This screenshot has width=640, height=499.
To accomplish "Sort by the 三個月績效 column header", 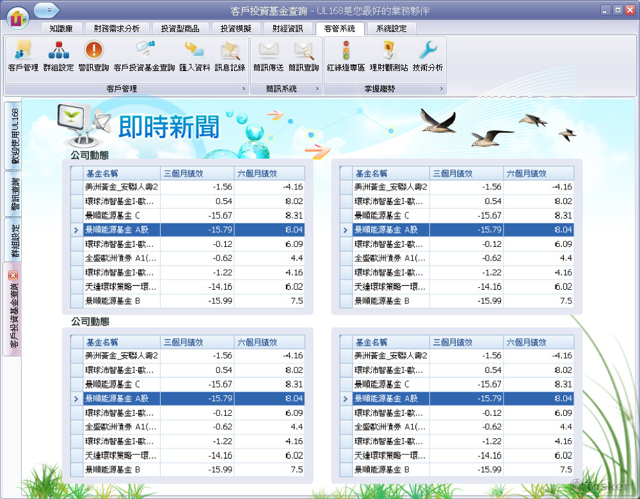I will click(x=196, y=173).
